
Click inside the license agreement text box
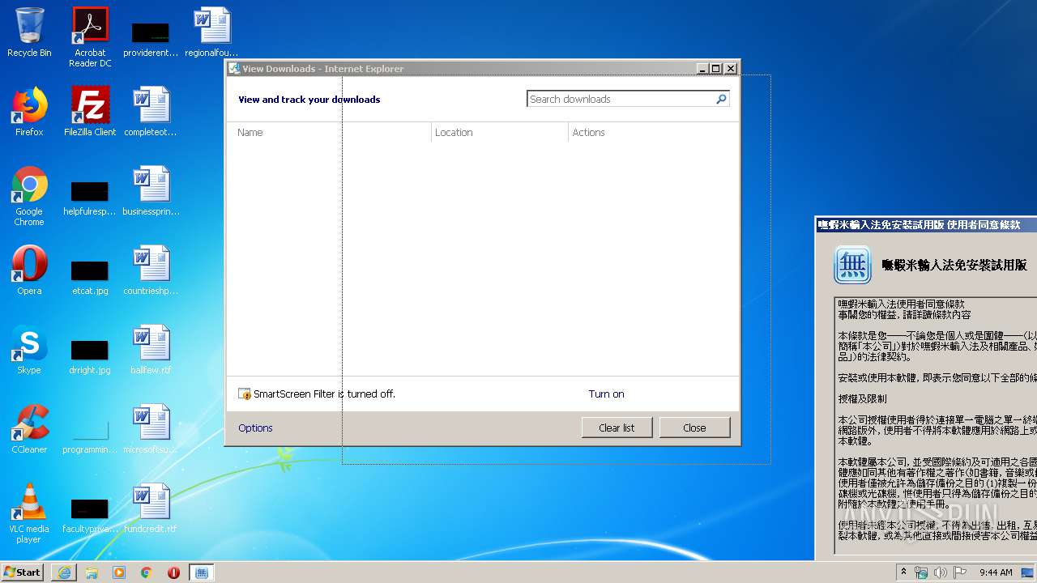tap(936, 425)
